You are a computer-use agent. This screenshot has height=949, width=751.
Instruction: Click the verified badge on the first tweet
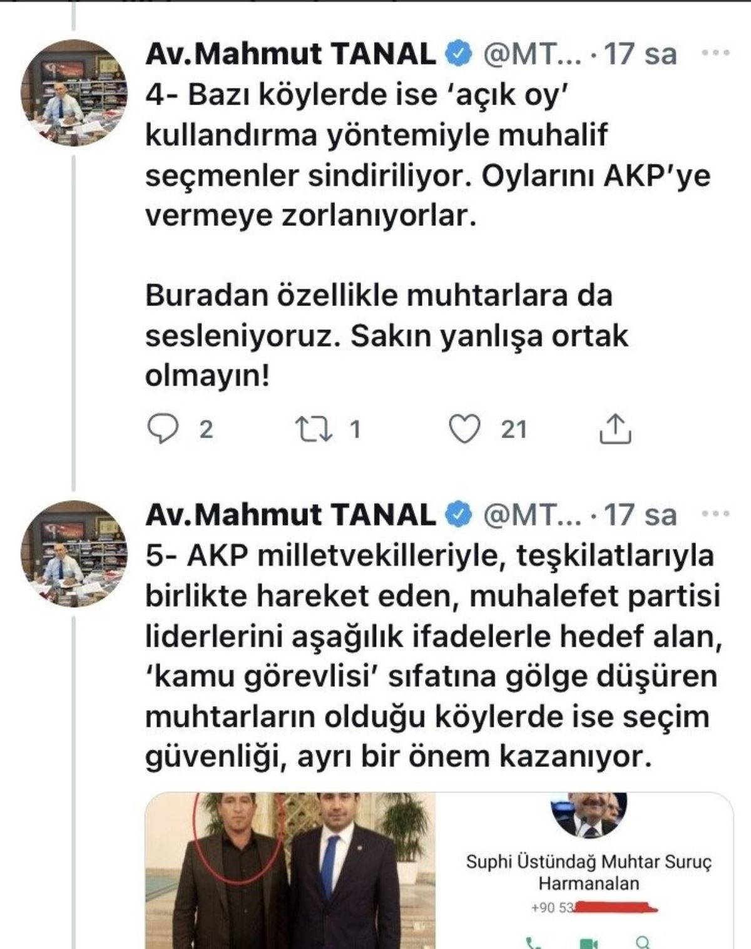pyautogui.click(x=458, y=54)
